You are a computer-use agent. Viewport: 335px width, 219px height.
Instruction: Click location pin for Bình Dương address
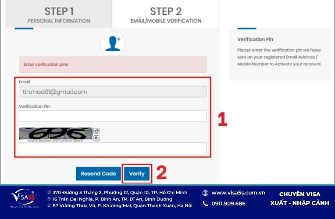click(x=49, y=199)
